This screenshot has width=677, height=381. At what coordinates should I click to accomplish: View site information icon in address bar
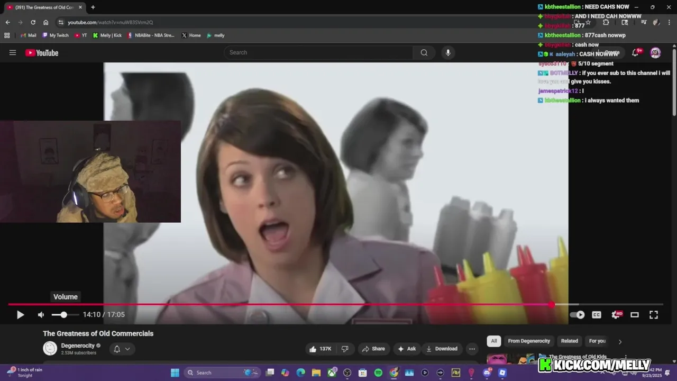point(61,22)
